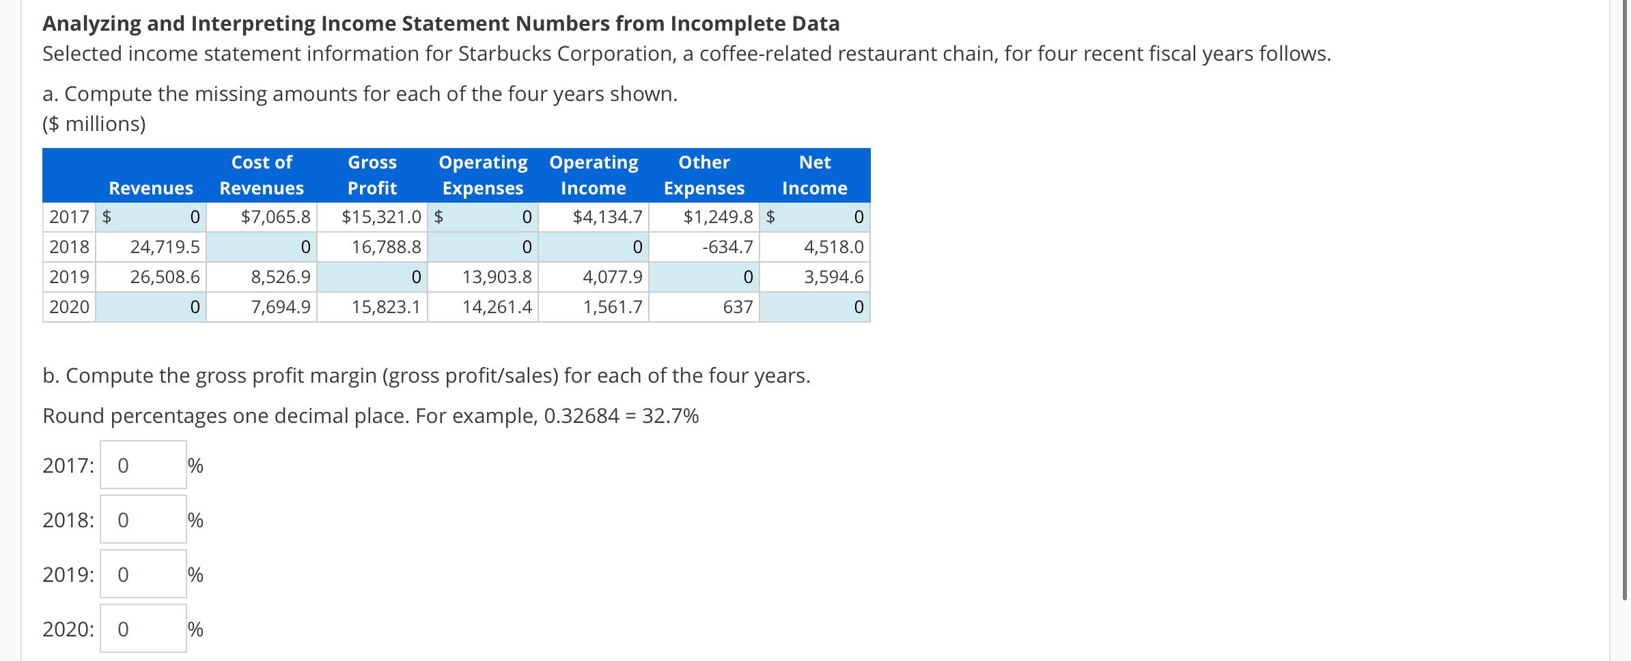Select the 2018 gross profit value 16,788.8
The image size is (1631, 661).
[x=387, y=247]
